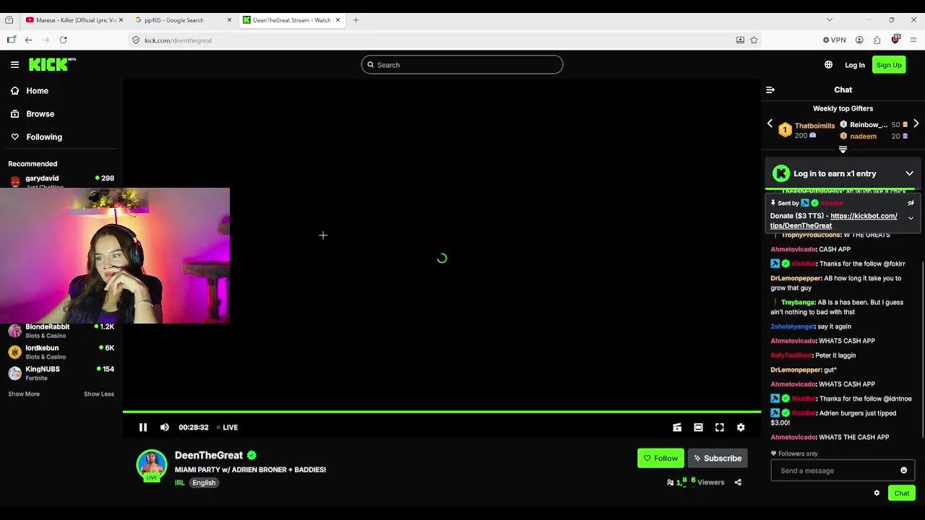Screen dimensions: 925x520
Task: Open the browser extensions puzzle icon
Action: pos(877,40)
